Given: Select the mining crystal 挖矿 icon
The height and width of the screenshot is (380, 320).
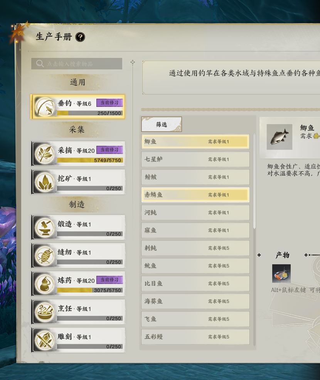Looking at the screenshot, I should 45,182.
